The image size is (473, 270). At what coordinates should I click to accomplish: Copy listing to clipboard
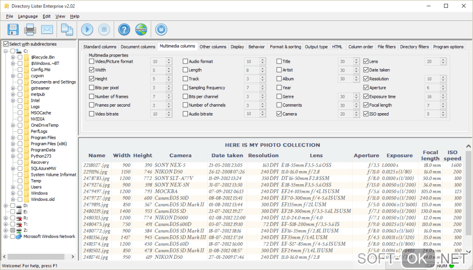click(x=67, y=29)
